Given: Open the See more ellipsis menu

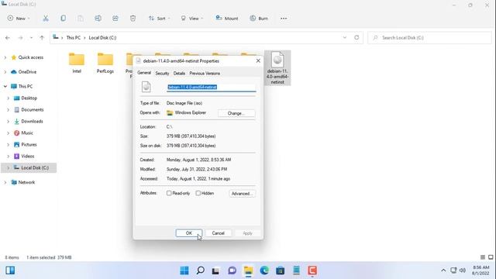Looking at the screenshot, I should pos(284,19).
